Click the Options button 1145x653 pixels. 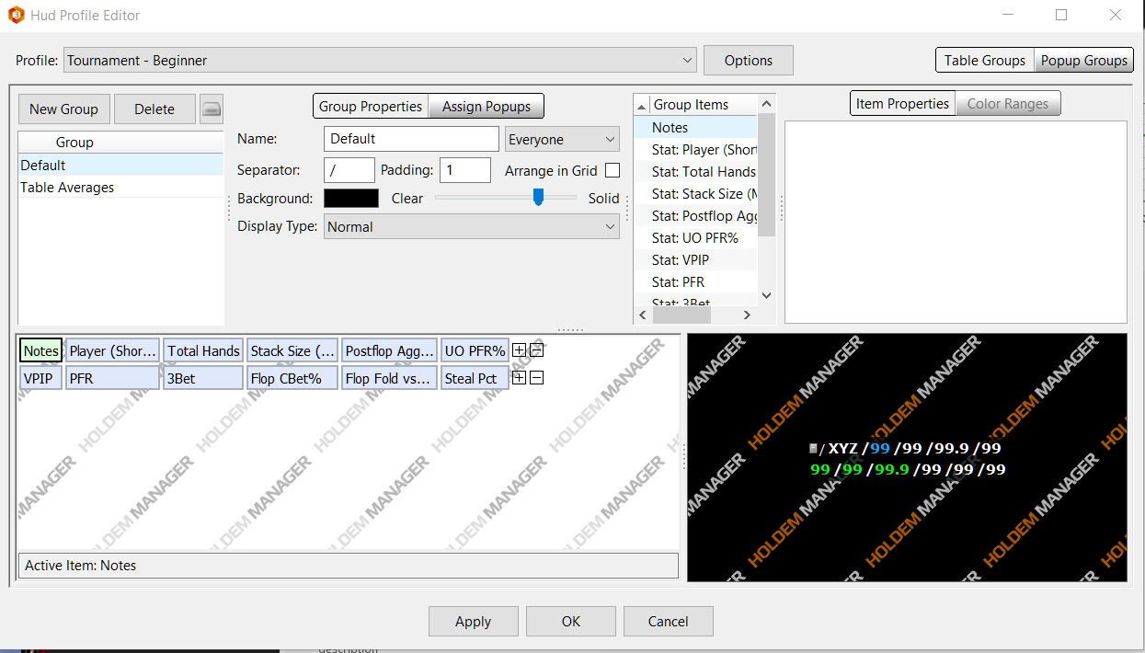(x=749, y=61)
